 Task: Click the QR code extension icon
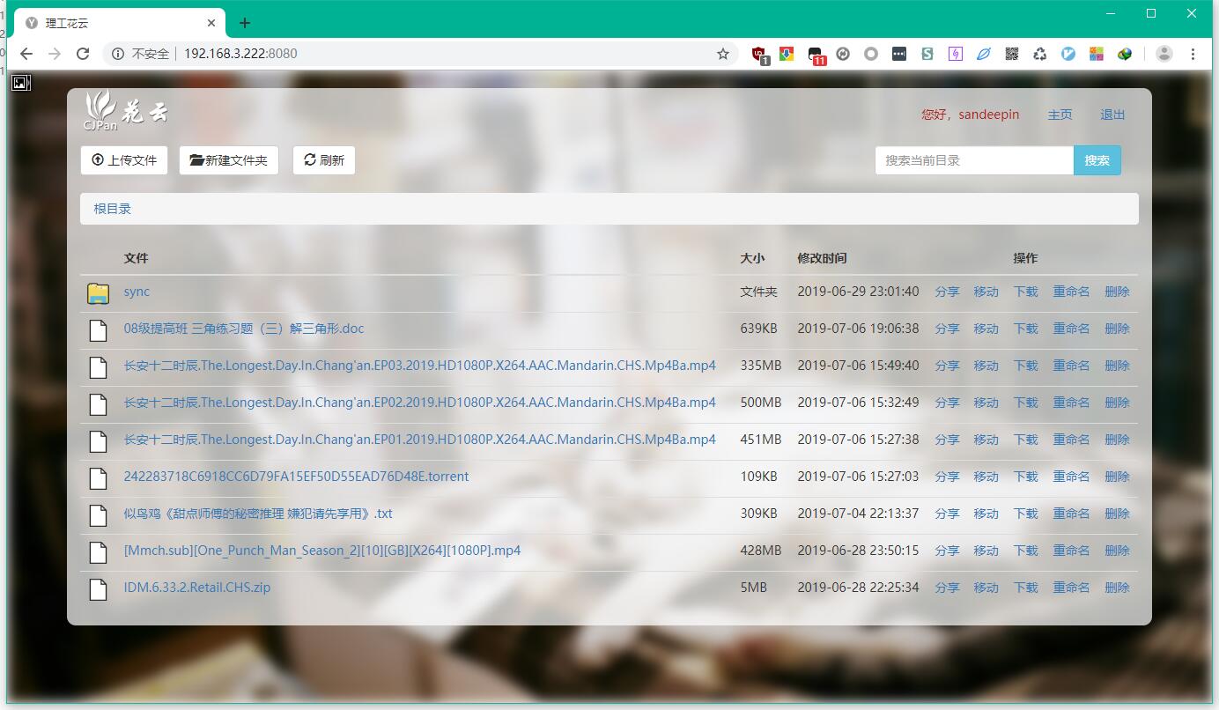1012,54
